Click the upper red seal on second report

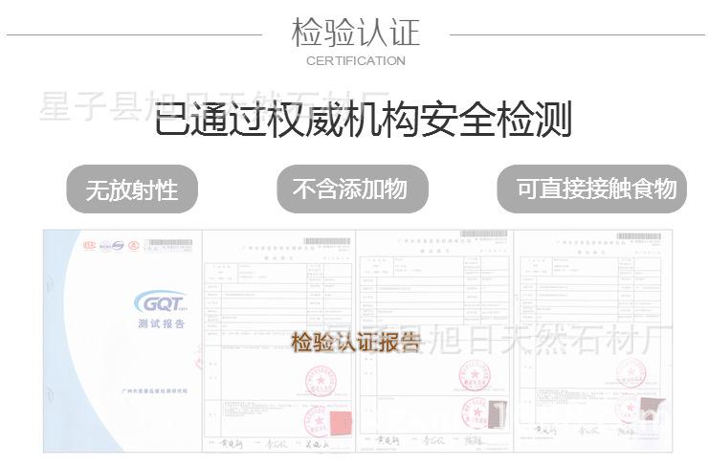point(475,376)
